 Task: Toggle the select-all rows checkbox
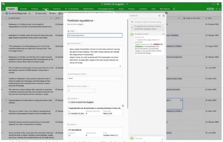pyautogui.click(x=2, y=18)
